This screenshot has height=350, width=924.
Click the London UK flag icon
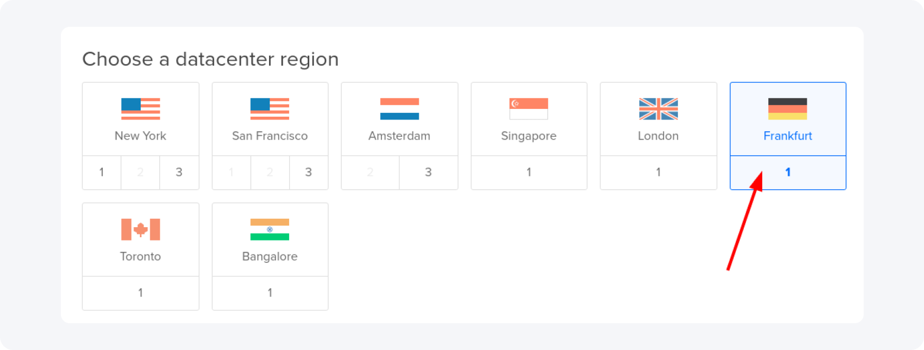coord(658,109)
